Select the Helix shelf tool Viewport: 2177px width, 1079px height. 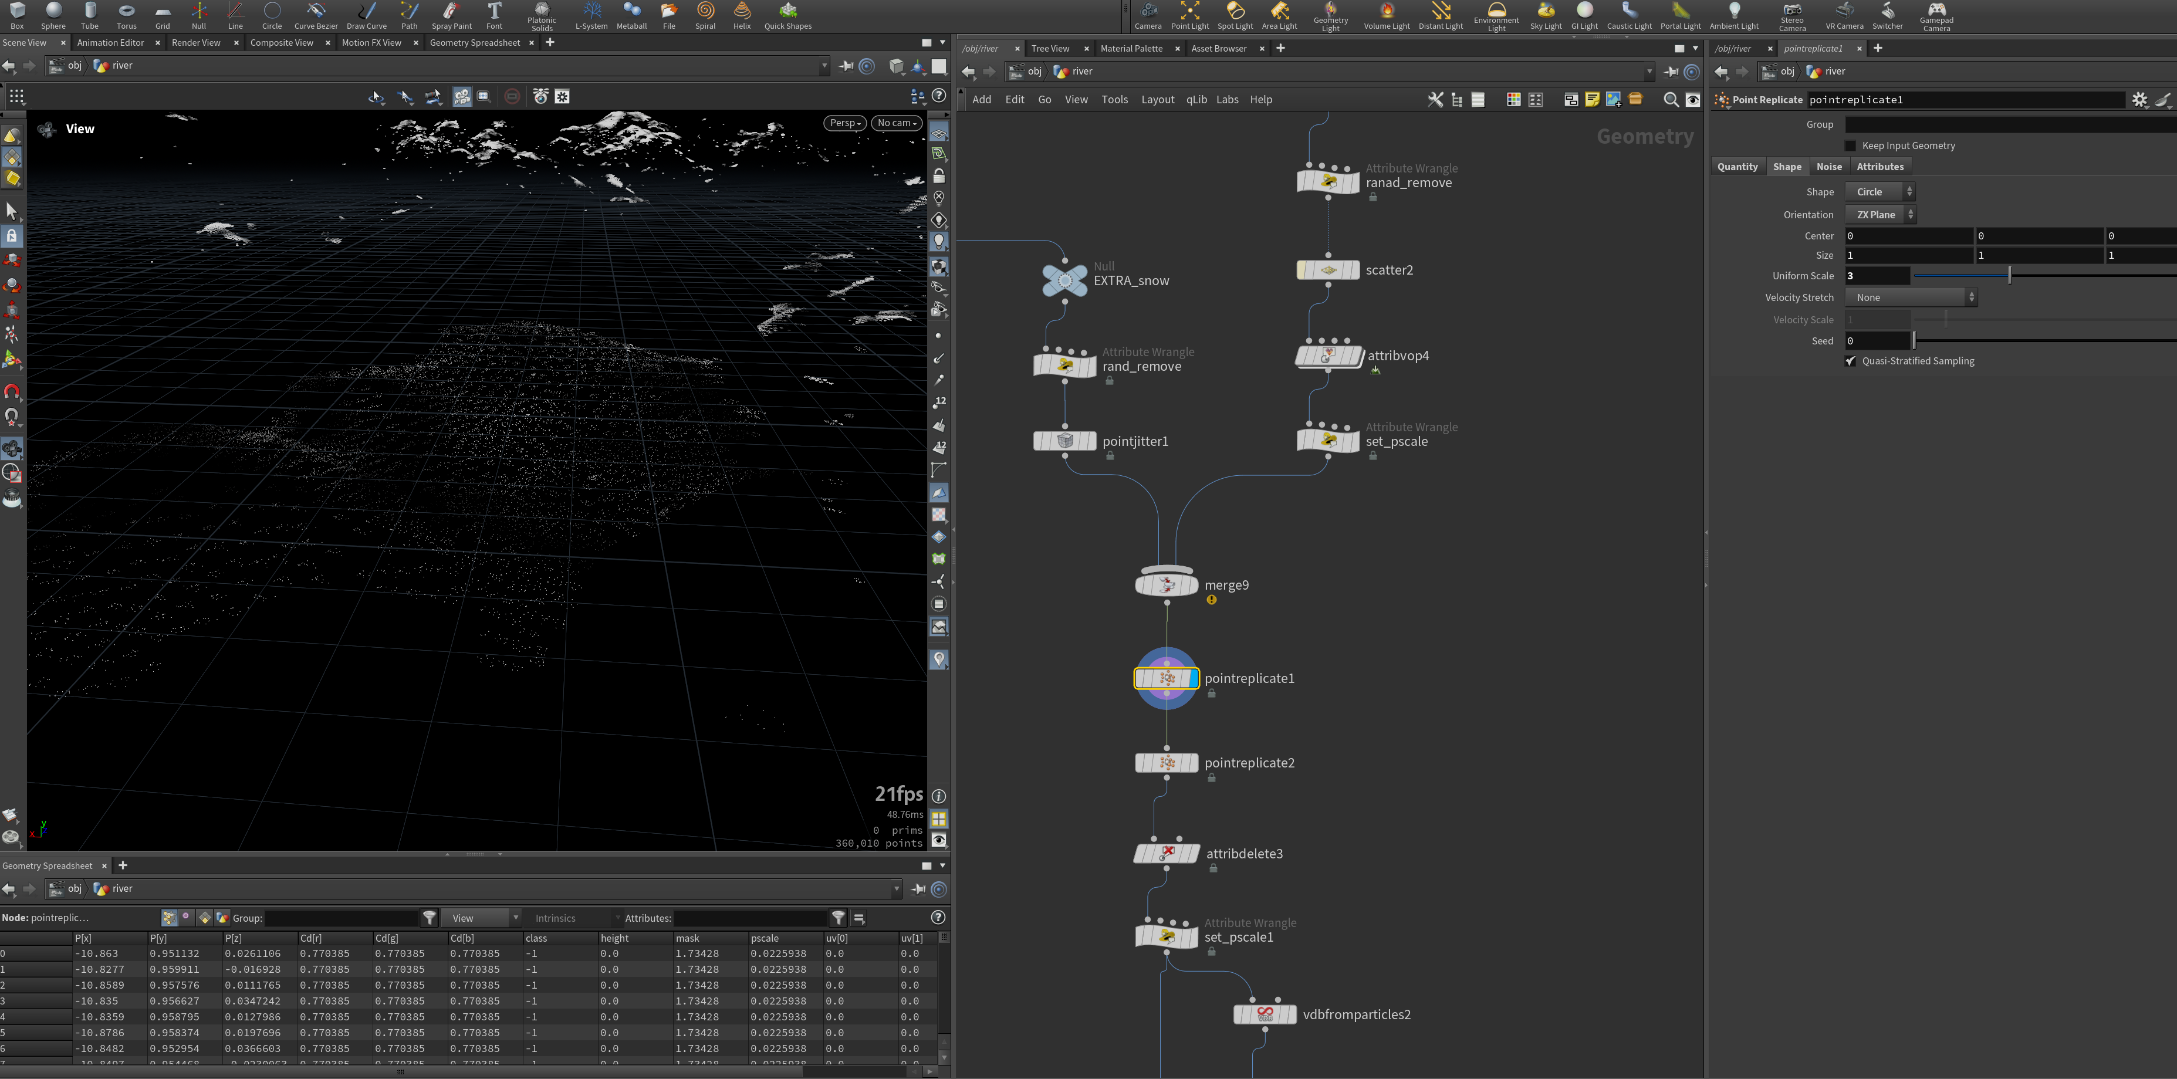pyautogui.click(x=742, y=16)
